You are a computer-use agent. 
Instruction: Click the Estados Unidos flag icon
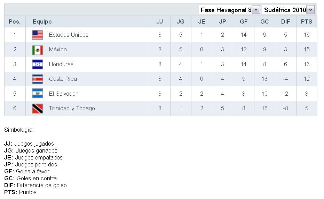click(x=38, y=35)
